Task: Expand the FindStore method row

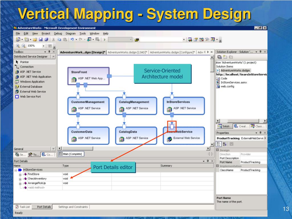Action: click(x=20, y=175)
